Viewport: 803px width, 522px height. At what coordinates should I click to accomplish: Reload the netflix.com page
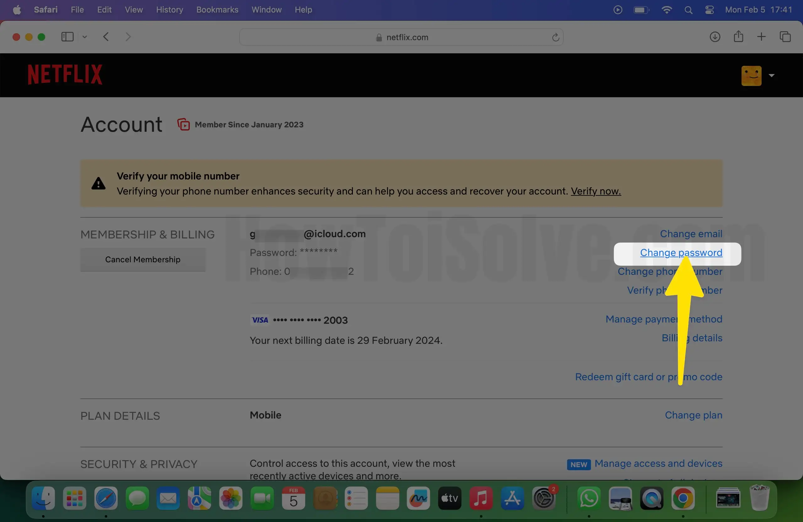coord(555,37)
